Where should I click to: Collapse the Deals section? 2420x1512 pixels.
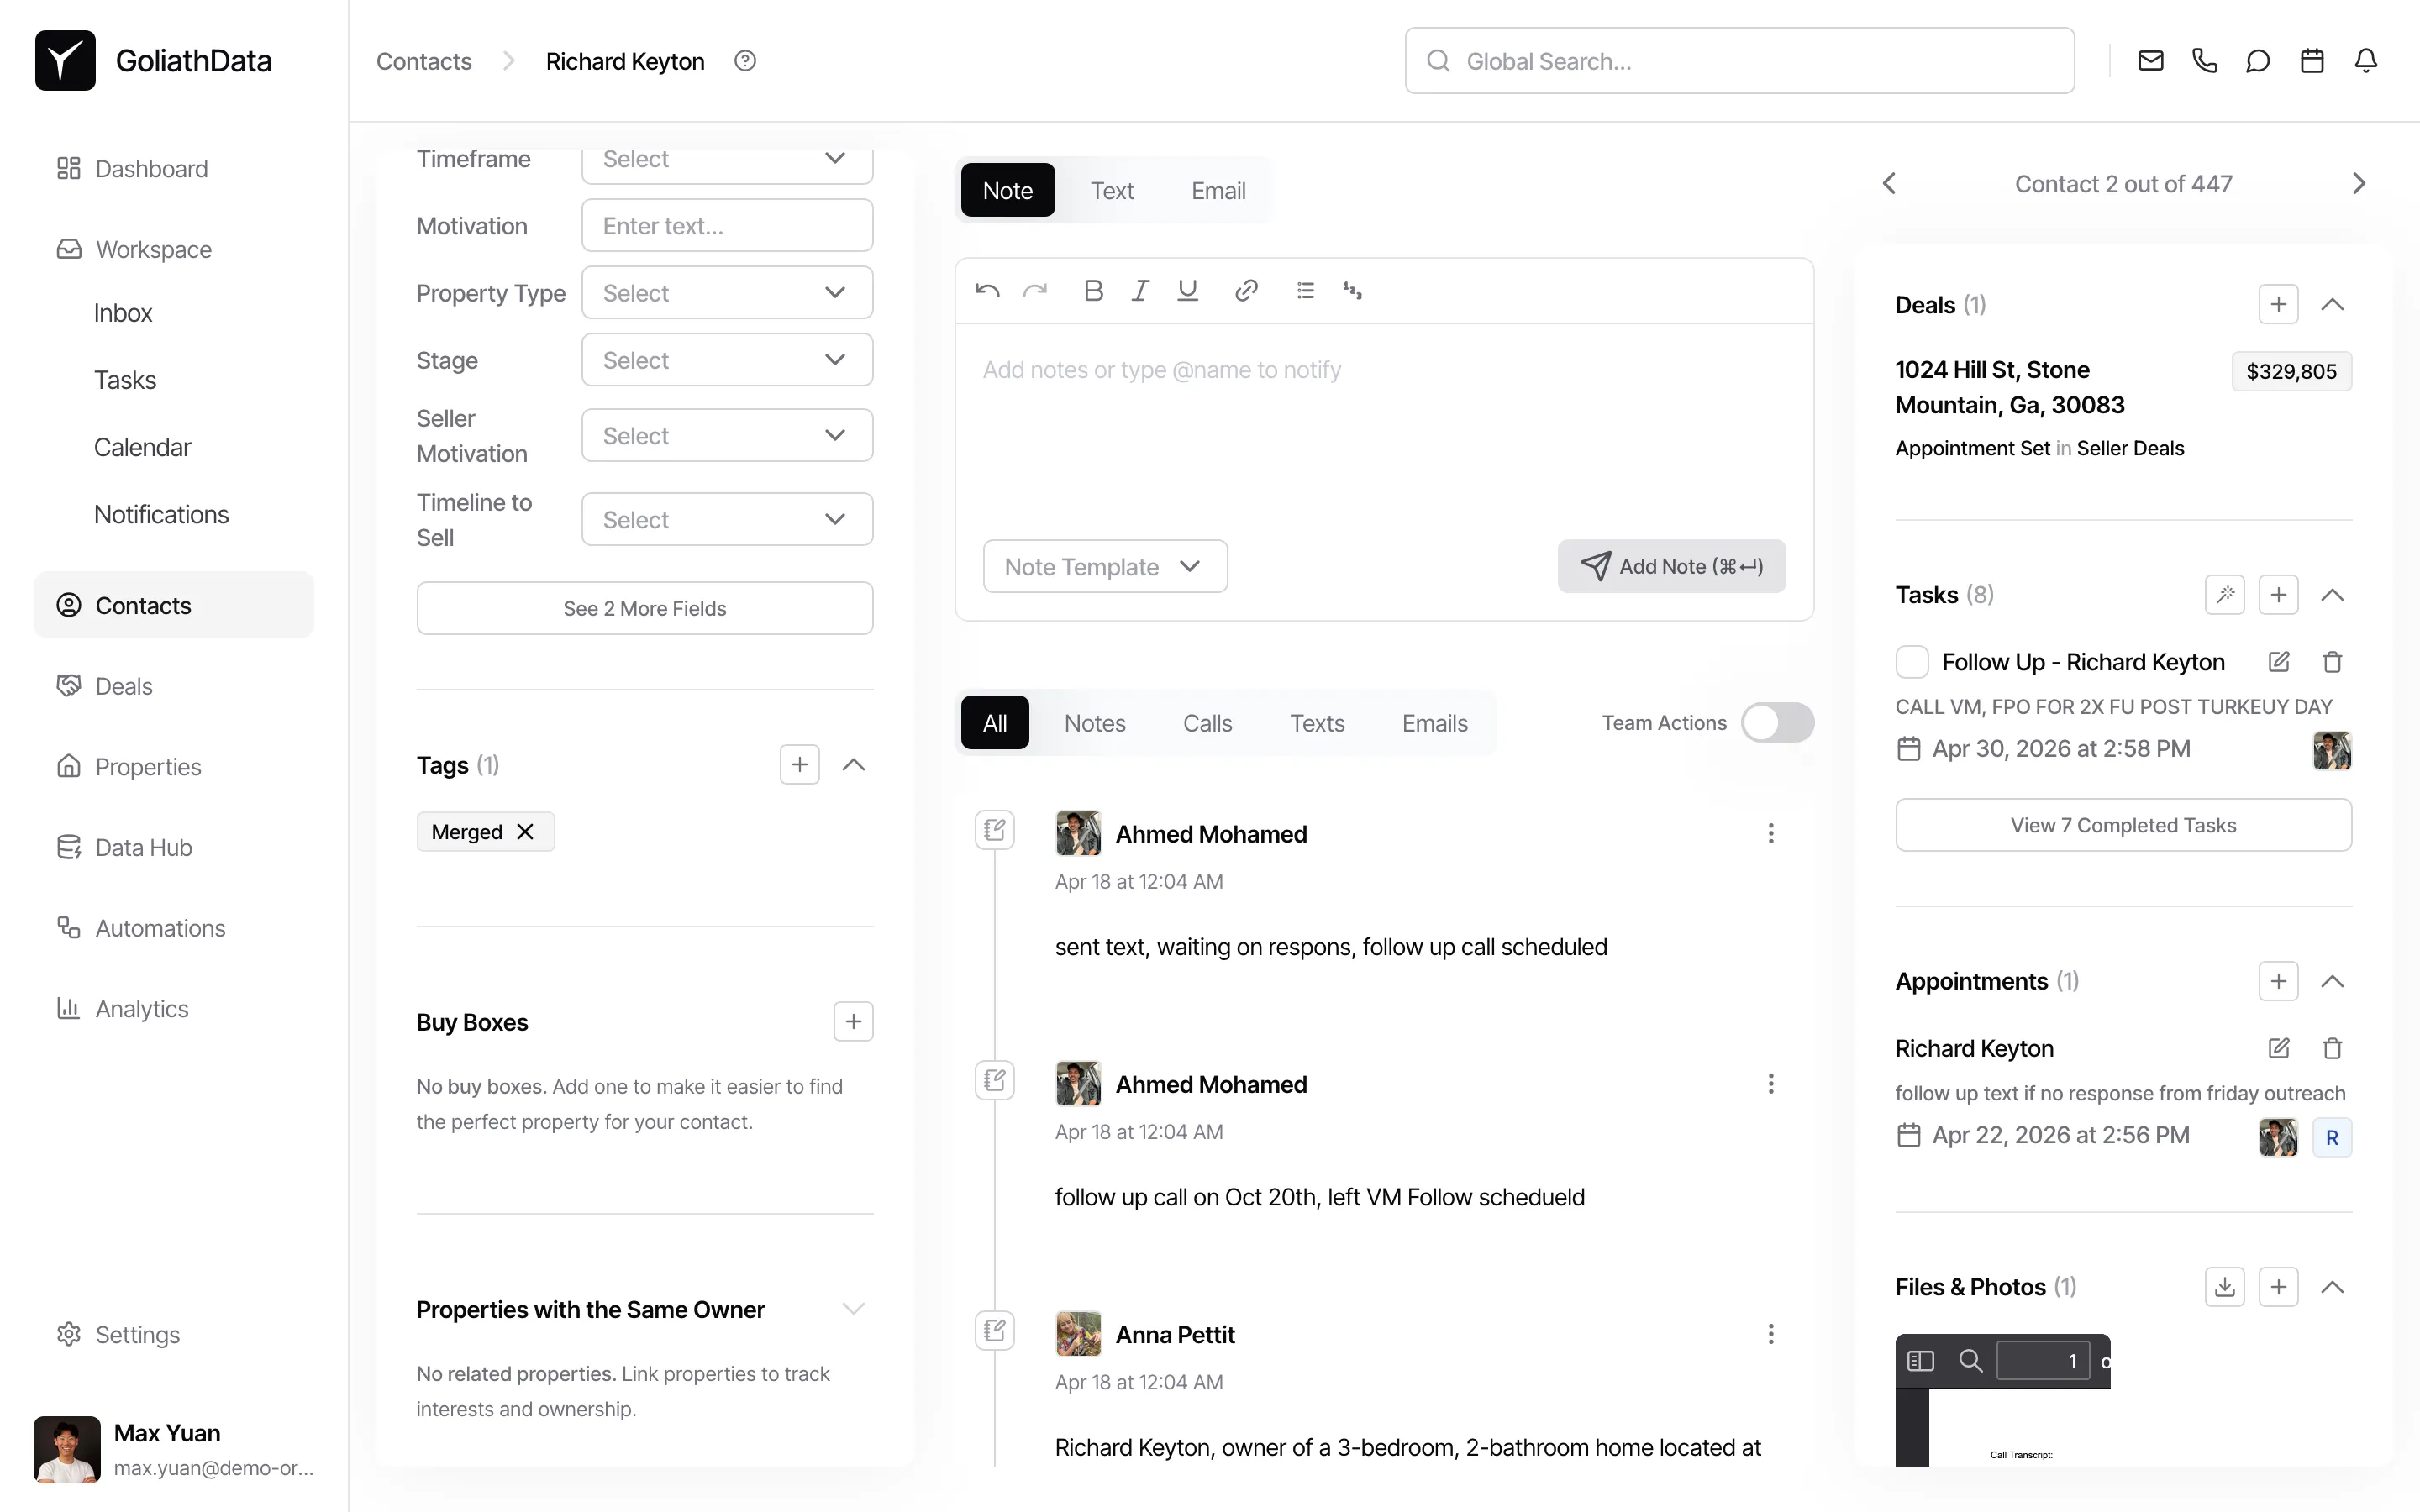pyautogui.click(x=2332, y=305)
